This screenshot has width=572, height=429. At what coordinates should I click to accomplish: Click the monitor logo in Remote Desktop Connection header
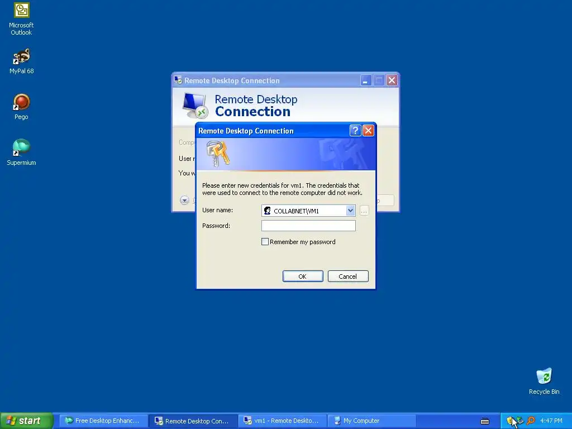click(x=195, y=106)
